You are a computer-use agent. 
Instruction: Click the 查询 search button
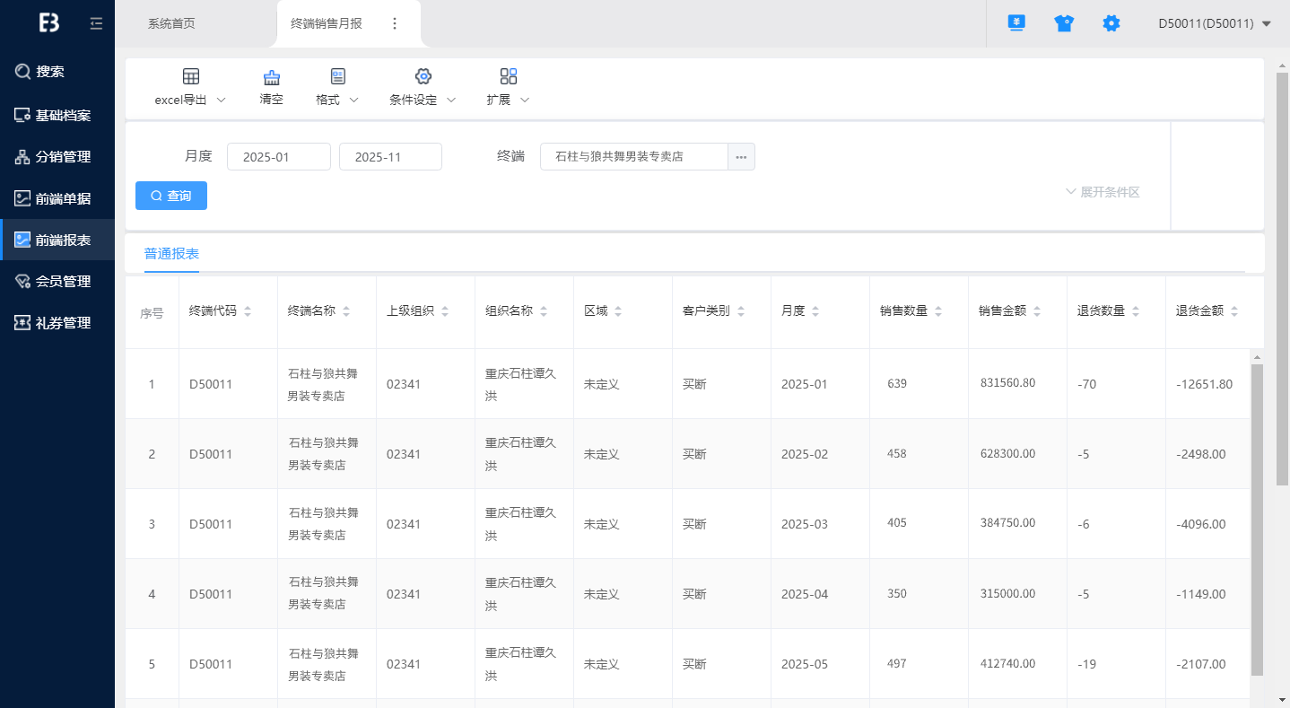171,196
